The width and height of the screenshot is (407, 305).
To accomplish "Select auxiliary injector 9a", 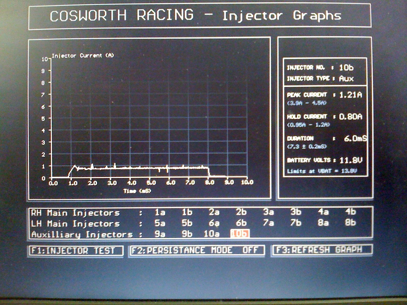I will (160, 234).
